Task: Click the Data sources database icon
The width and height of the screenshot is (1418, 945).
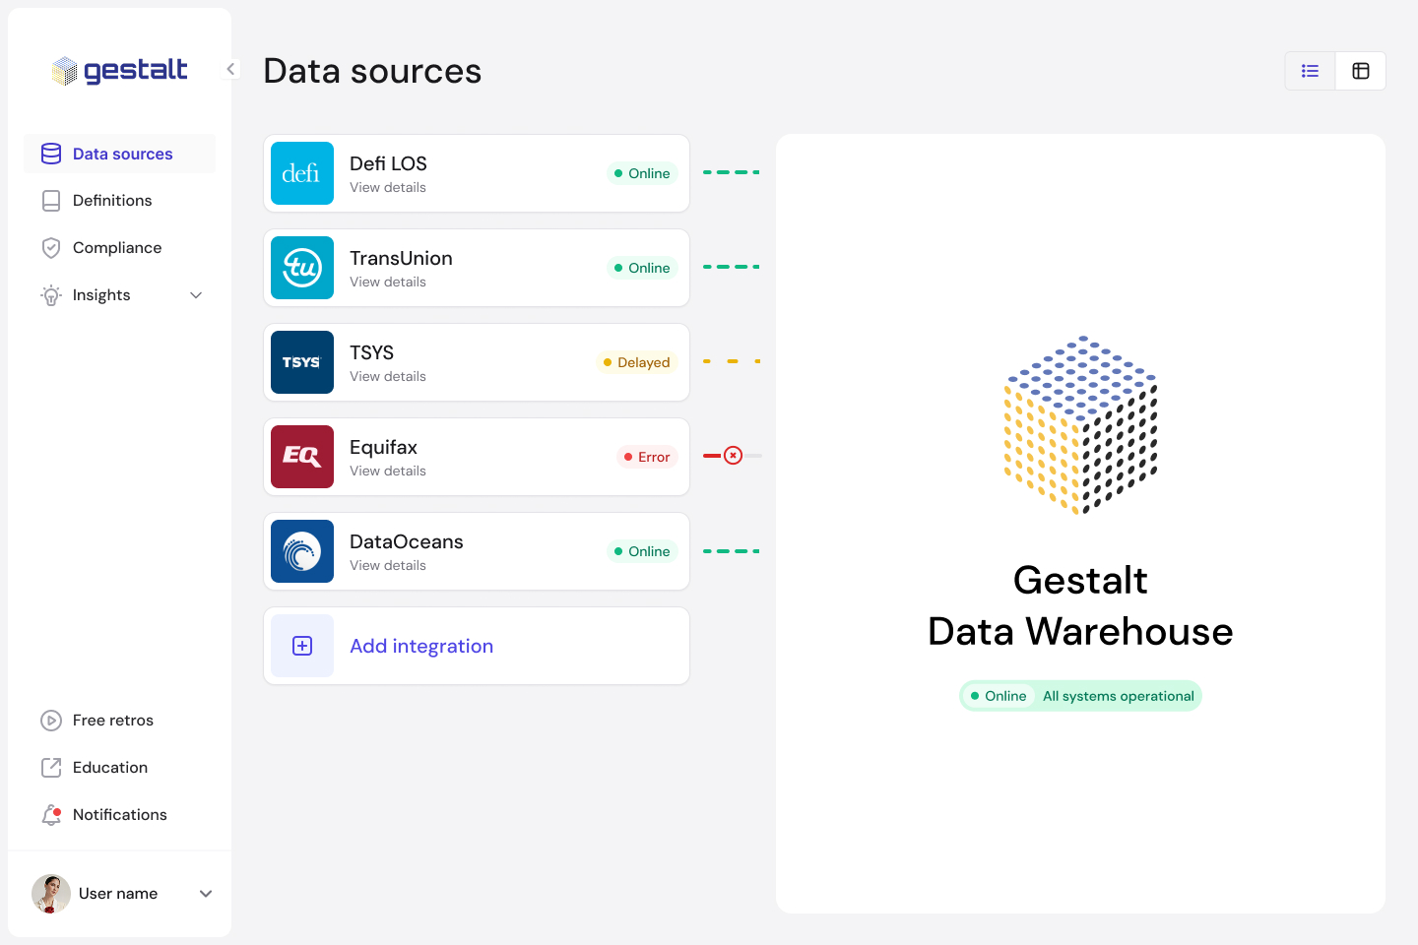Action: pyautogui.click(x=50, y=154)
